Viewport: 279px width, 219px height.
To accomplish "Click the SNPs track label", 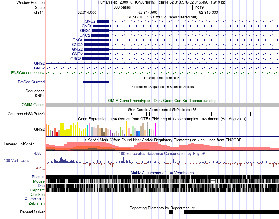I will pos(40,96).
